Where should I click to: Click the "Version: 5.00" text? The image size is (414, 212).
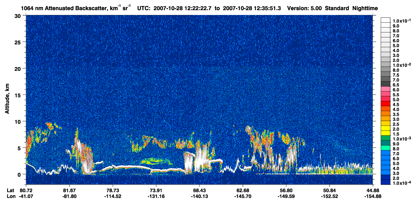coord(304,8)
